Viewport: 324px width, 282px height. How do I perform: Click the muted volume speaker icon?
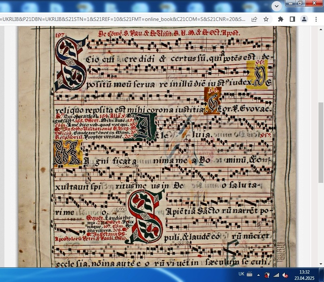pyautogui.click(x=285, y=274)
